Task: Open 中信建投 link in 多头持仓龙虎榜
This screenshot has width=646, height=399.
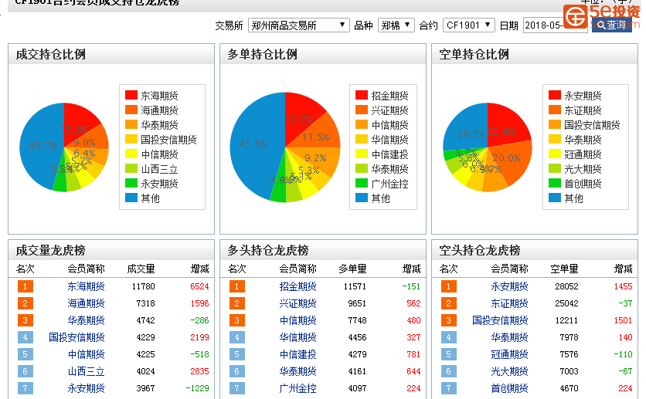Action: click(297, 354)
